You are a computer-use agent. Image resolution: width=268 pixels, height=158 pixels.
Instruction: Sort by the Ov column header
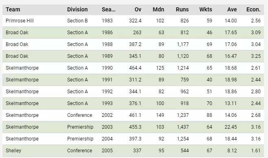point(138,9)
